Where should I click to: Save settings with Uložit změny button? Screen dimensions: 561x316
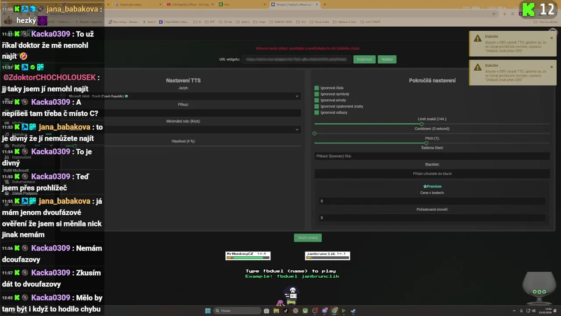coord(308,238)
